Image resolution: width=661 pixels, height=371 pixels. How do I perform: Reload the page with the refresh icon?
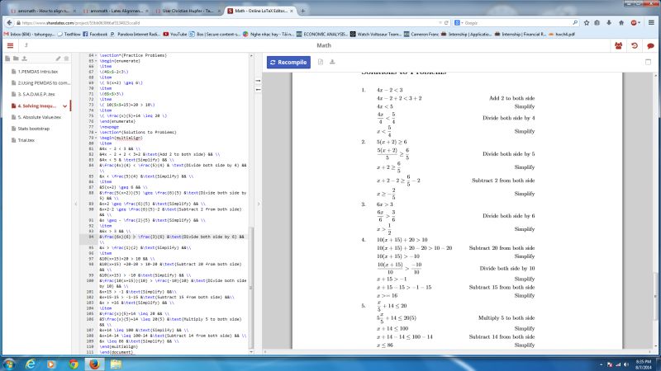coord(446,23)
